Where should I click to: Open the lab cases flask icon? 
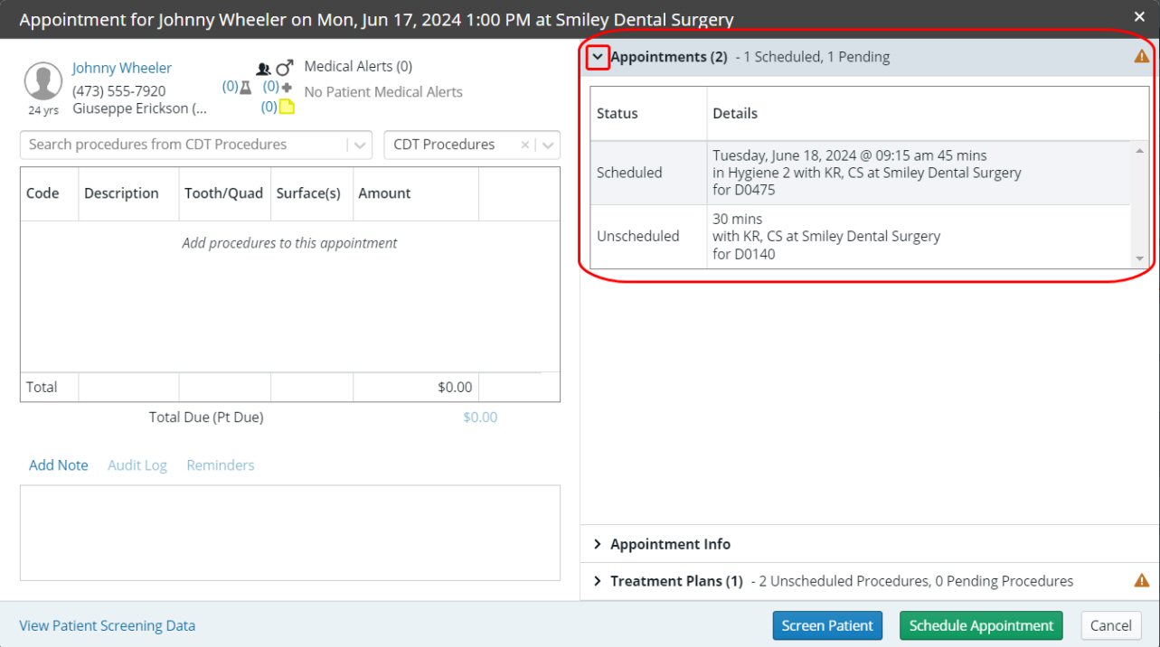point(245,88)
